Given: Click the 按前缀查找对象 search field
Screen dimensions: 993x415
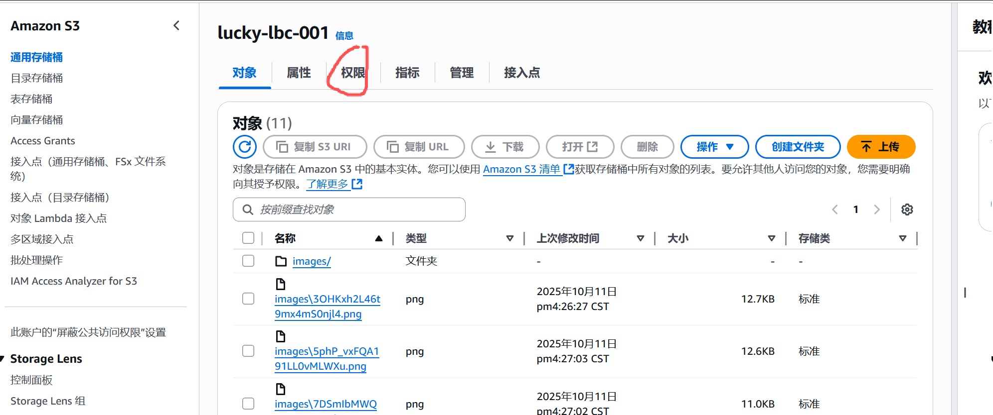Looking at the screenshot, I should (349, 209).
